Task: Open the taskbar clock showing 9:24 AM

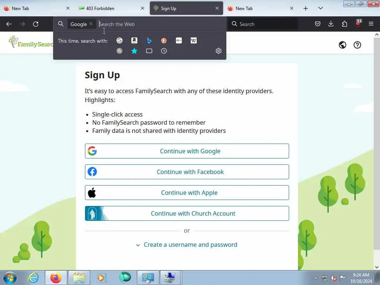Action: coord(361,278)
